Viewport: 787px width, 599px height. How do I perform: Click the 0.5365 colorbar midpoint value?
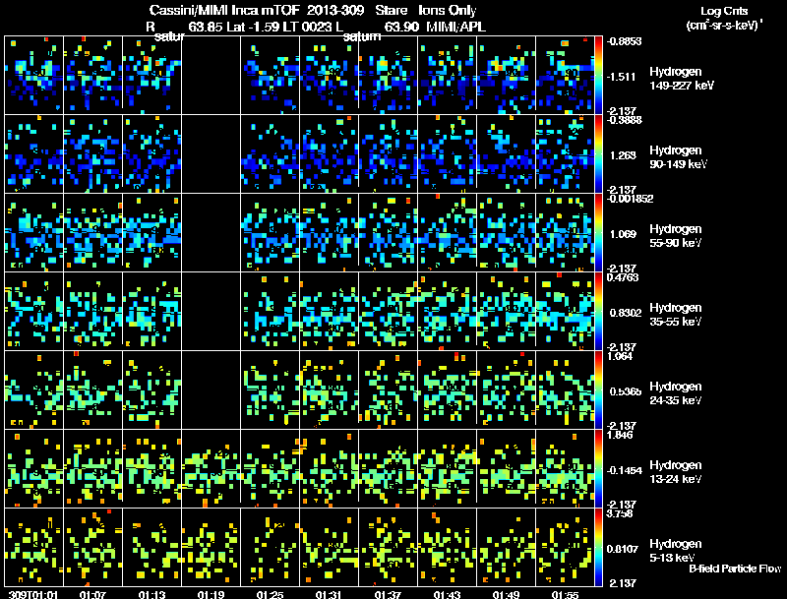tap(626, 391)
